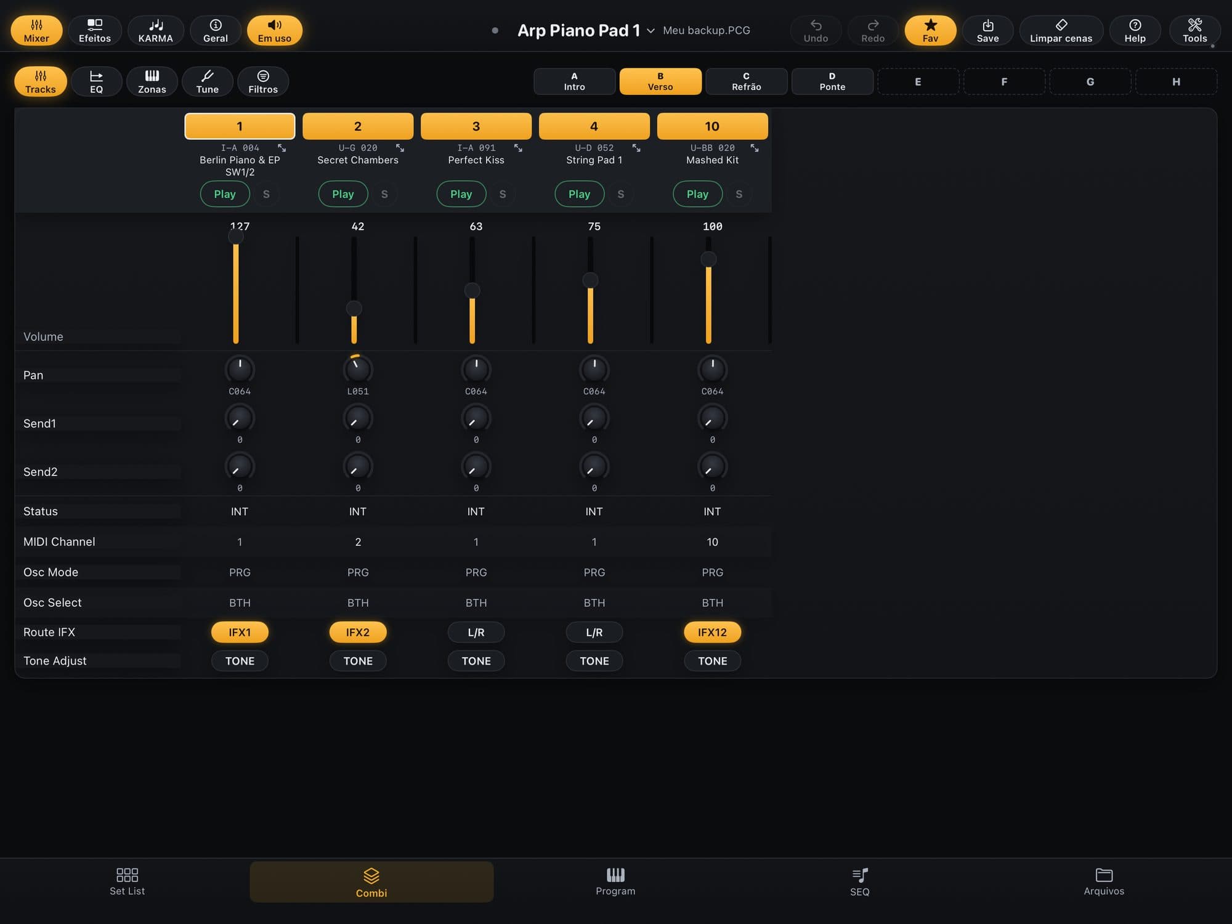Screen dimensions: 1232x924
Task: Open the Mixer view
Action: tap(36, 30)
